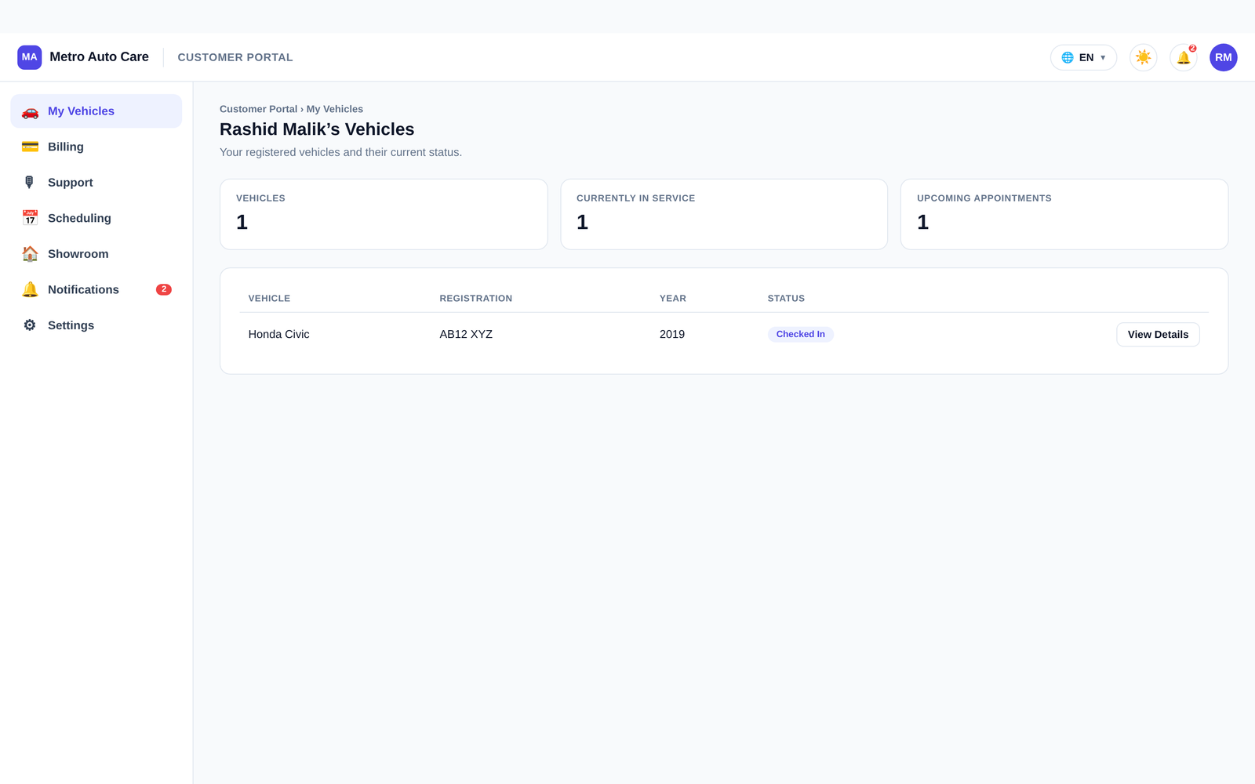This screenshot has height=784, width=1255.
Task: Select Notifications in the sidebar
Action: click(x=96, y=289)
